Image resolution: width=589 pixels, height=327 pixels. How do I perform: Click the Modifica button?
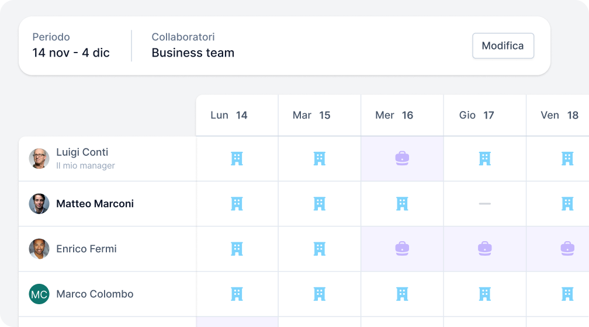(x=503, y=46)
